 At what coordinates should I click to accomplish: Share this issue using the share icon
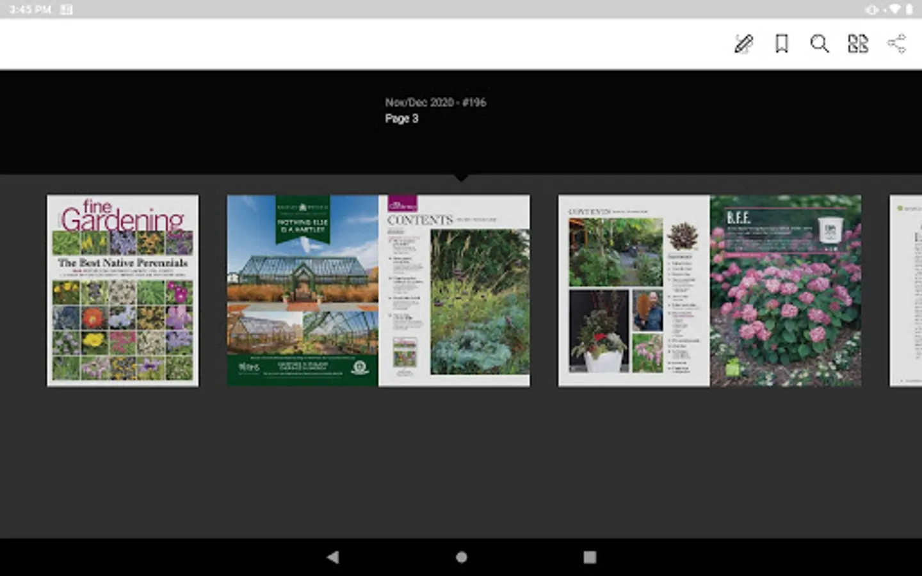coord(896,44)
